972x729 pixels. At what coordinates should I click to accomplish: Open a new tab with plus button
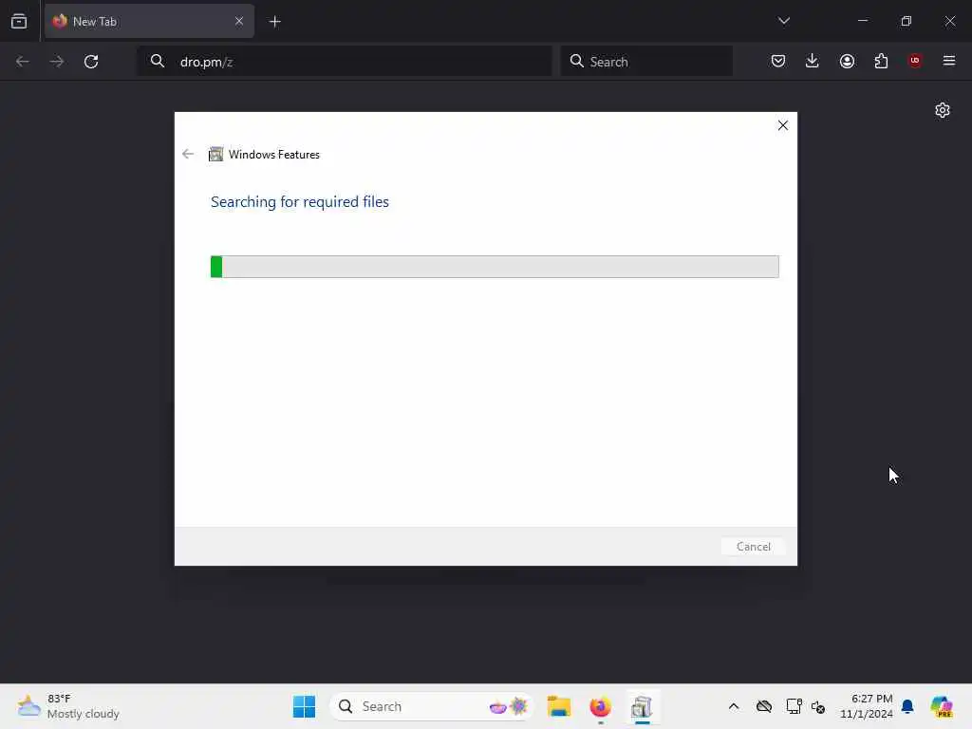[x=274, y=22]
